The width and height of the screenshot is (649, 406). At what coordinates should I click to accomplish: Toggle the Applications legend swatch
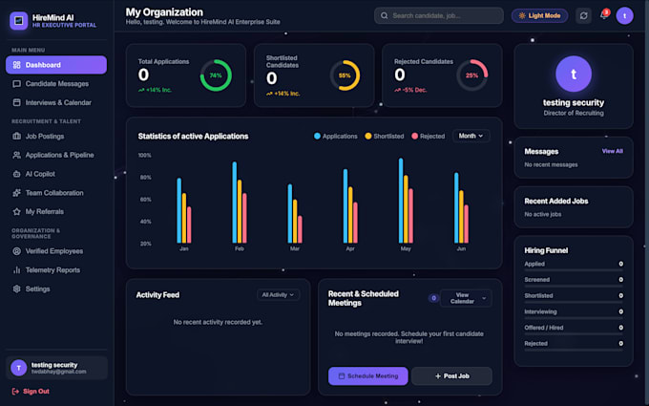click(317, 136)
